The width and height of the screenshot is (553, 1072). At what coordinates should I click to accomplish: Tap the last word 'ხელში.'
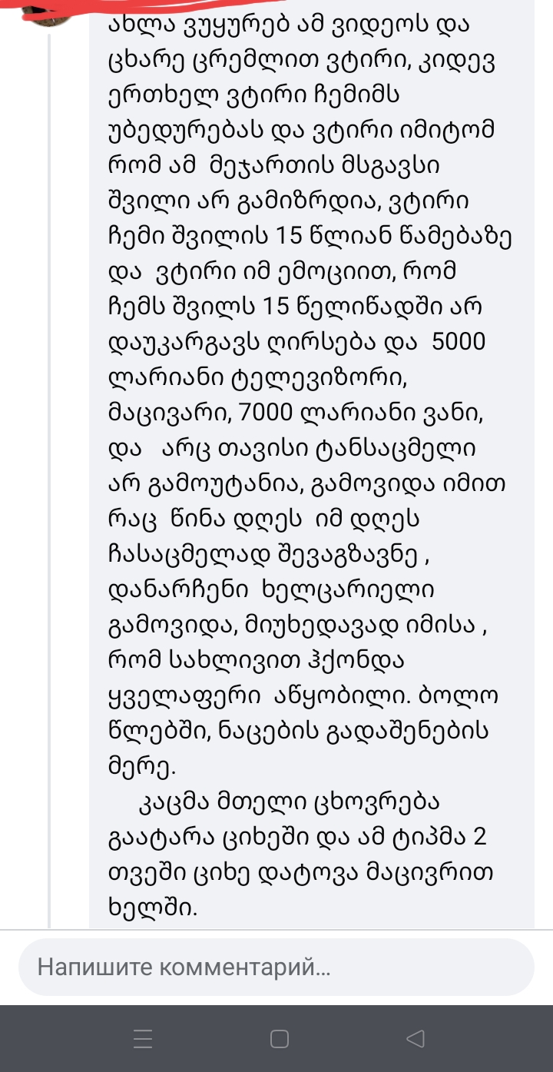(x=154, y=907)
